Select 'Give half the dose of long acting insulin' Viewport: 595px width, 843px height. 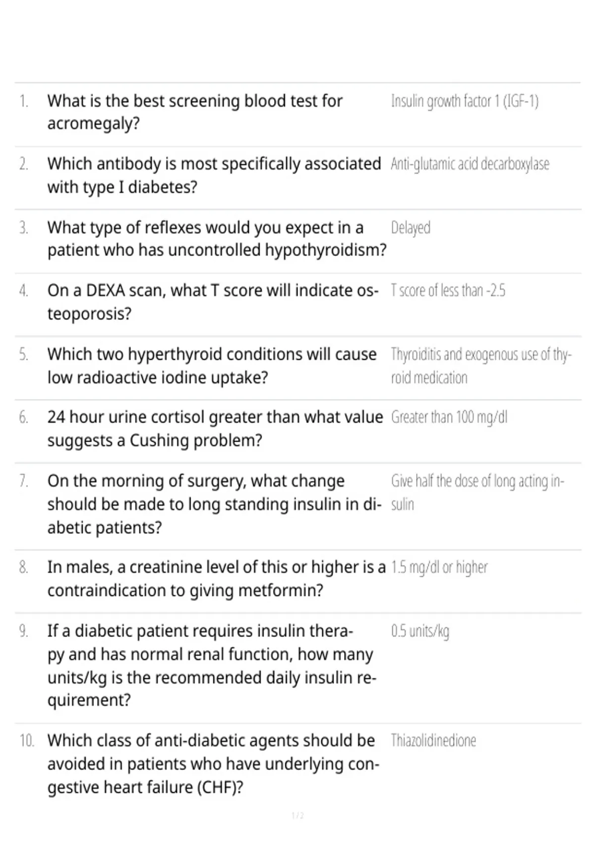(x=477, y=492)
